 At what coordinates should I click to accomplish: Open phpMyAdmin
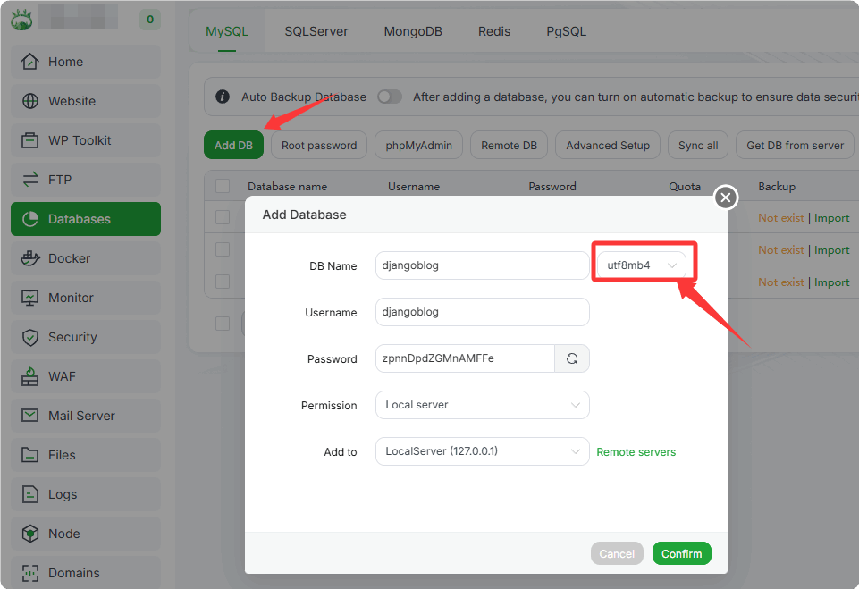coord(418,145)
